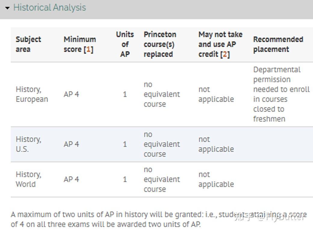The height and width of the screenshot is (231, 313).
Task: Click AP 4 in the U.S. row
Action: point(71,144)
